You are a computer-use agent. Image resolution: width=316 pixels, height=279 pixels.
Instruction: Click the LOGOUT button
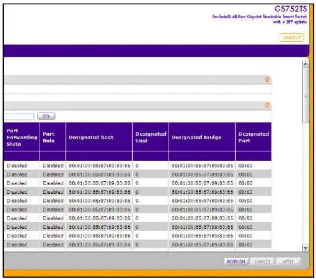292,38
